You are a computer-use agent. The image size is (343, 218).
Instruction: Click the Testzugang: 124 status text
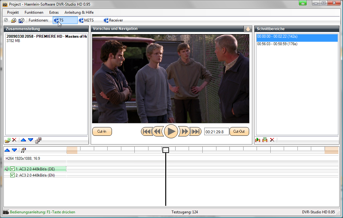click(x=185, y=212)
